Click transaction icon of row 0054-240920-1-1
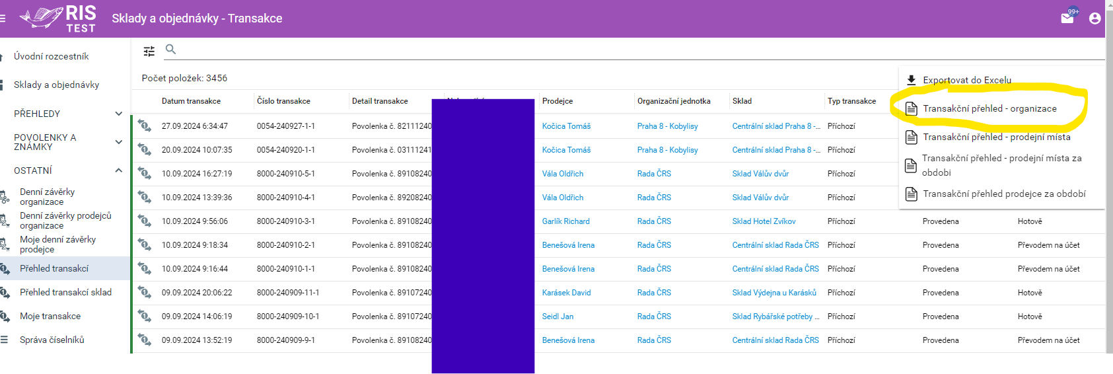1113x374 pixels. point(144,149)
